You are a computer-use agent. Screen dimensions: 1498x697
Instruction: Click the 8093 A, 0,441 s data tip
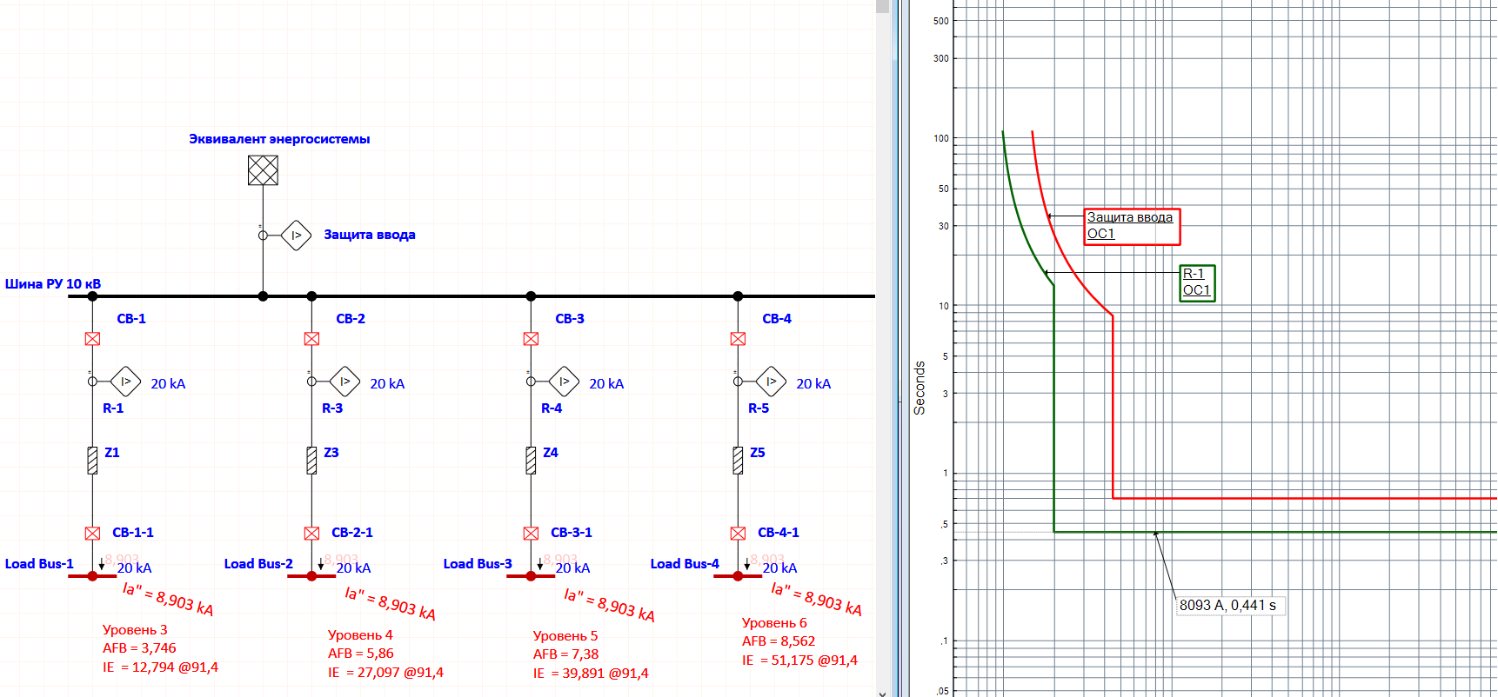coord(1228,606)
